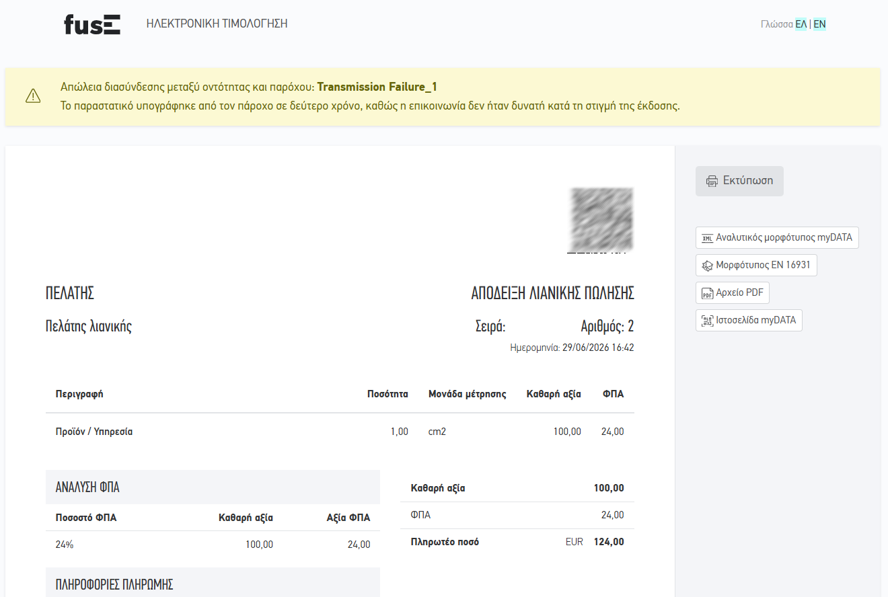Click the ΗΛΕΚΤΡΟΝΙΚΗ ΤΙΜΟΛΟΓΗΣΗ header title
888x597 pixels.
tap(217, 24)
